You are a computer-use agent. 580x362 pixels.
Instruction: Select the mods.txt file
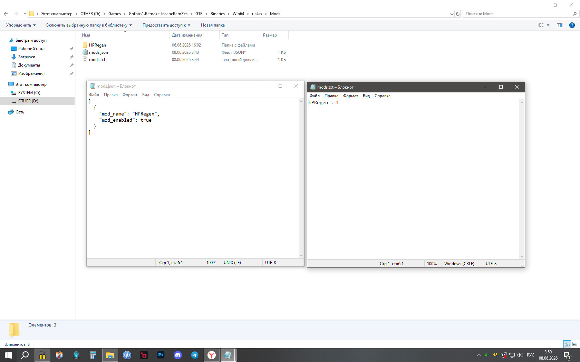pos(97,60)
